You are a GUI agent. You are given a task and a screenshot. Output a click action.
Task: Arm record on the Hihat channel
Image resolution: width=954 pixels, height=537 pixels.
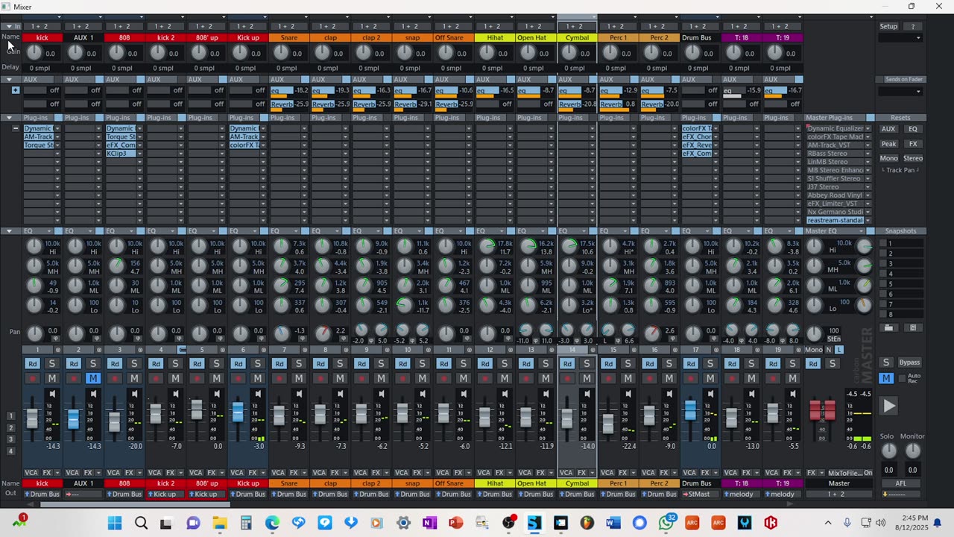click(x=484, y=378)
